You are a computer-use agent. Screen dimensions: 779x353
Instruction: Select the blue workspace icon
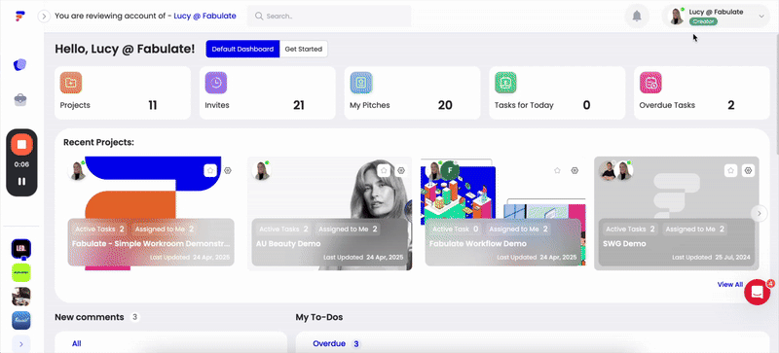coord(21,320)
